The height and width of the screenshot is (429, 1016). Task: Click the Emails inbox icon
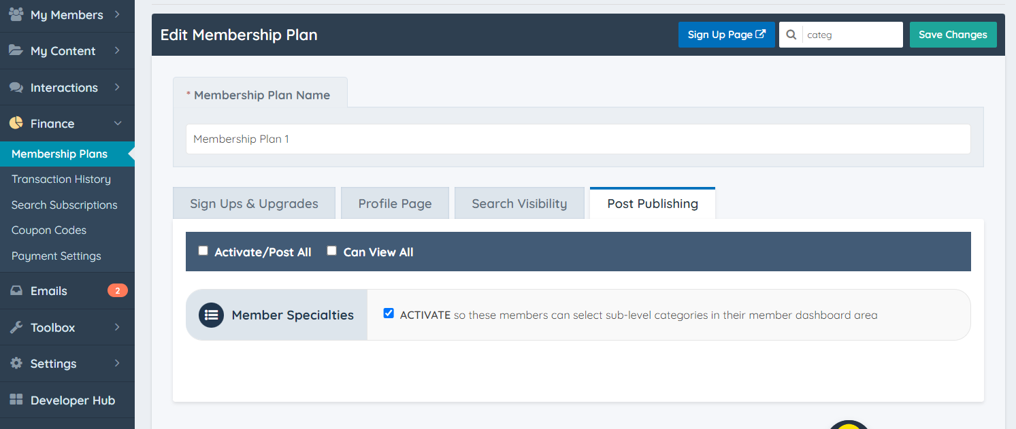[16, 290]
